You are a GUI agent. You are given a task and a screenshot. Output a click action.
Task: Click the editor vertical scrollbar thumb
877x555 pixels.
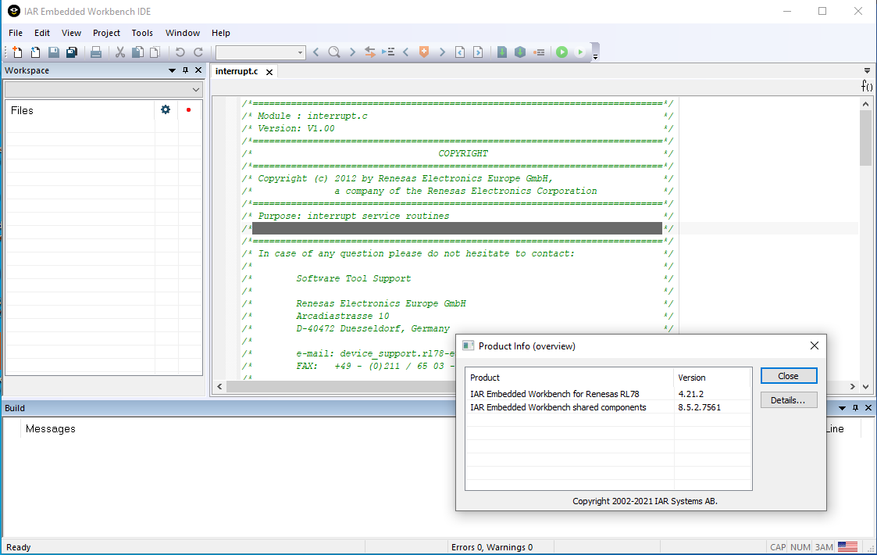click(865, 138)
